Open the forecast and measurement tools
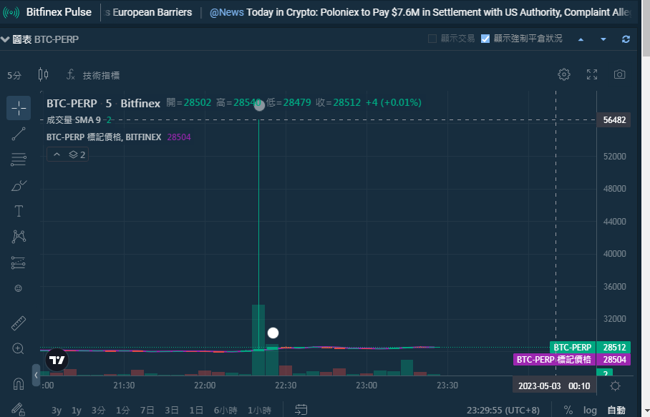The width and height of the screenshot is (650, 417). (x=19, y=263)
